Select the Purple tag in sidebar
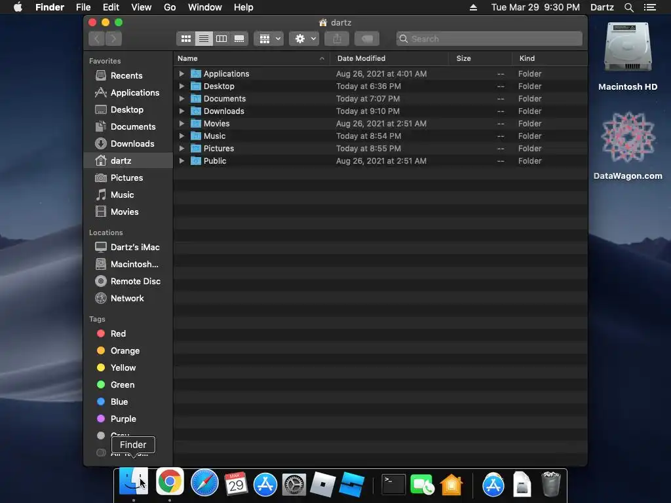Image resolution: width=671 pixels, height=503 pixels. click(x=128, y=419)
